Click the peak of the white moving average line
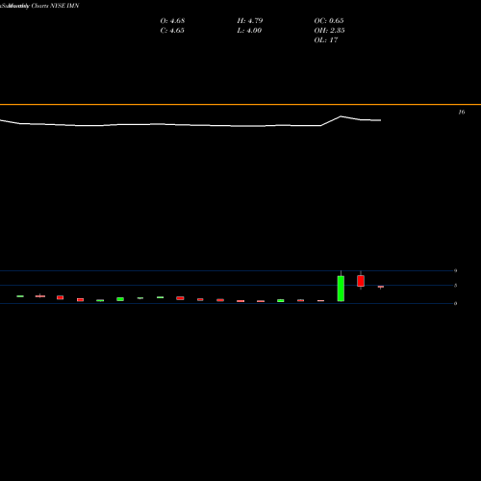This screenshot has height=481, width=481. click(x=341, y=116)
